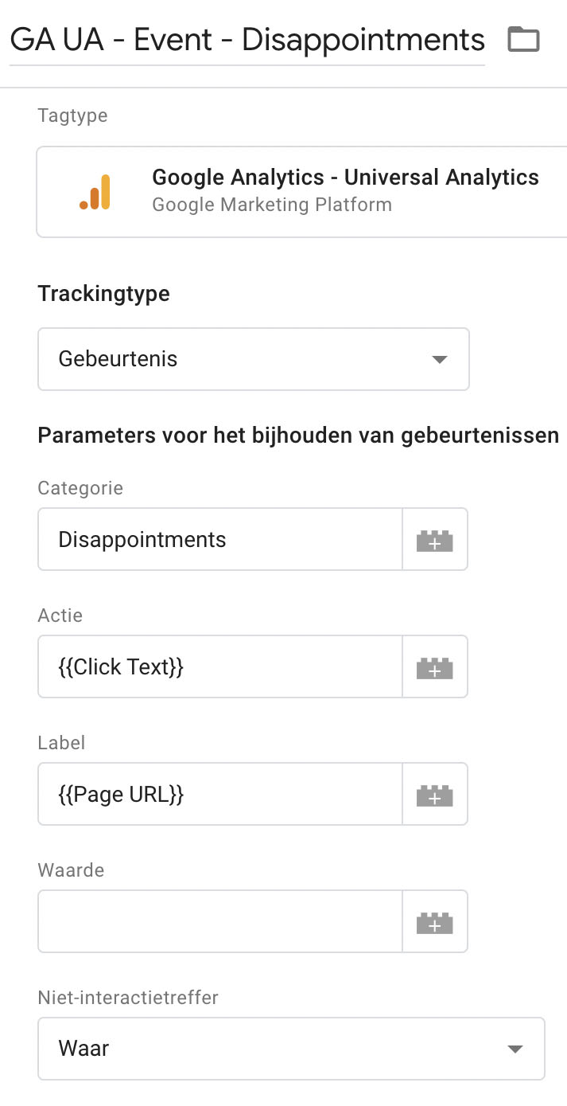Click the Google Analytics bar chart logo
This screenshot has width=567, height=1106.
coord(95,192)
